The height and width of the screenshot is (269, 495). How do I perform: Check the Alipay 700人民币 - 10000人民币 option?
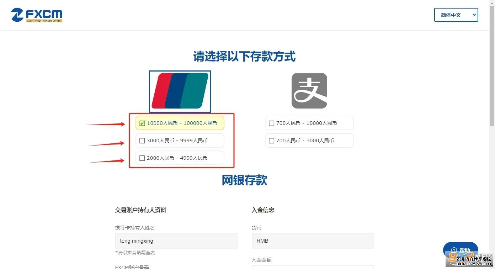coord(272,123)
